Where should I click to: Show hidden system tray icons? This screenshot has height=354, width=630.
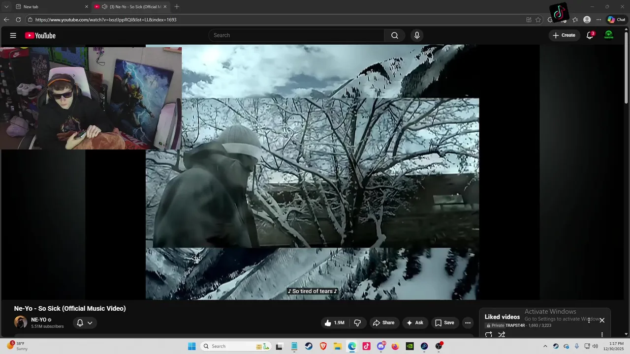click(x=545, y=346)
